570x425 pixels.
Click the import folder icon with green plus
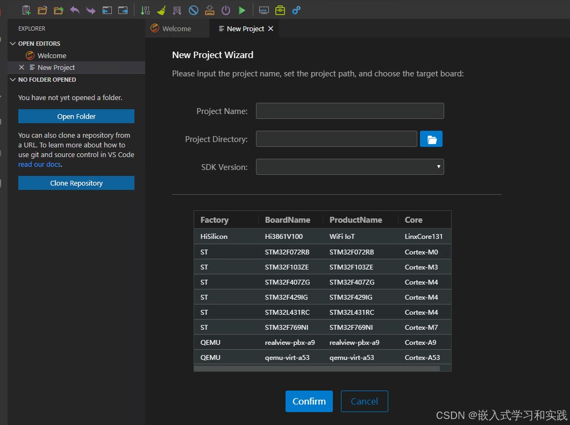59,10
